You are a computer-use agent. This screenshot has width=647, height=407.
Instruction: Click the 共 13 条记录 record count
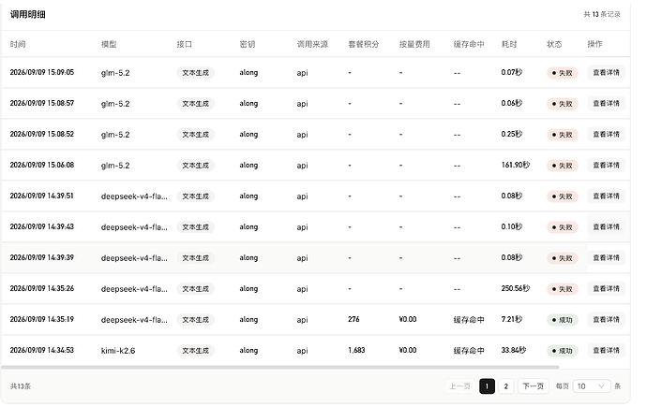602,14
